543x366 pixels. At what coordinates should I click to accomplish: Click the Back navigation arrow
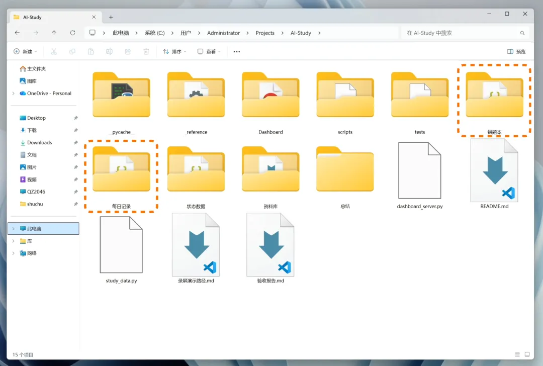tap(17, 33)
